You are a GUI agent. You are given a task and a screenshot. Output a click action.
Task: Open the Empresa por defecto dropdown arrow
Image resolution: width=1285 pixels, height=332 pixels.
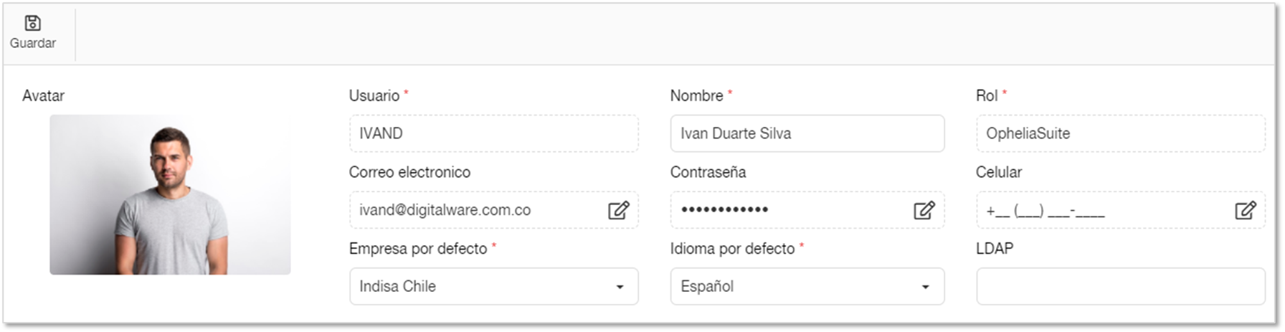point(620,287)
